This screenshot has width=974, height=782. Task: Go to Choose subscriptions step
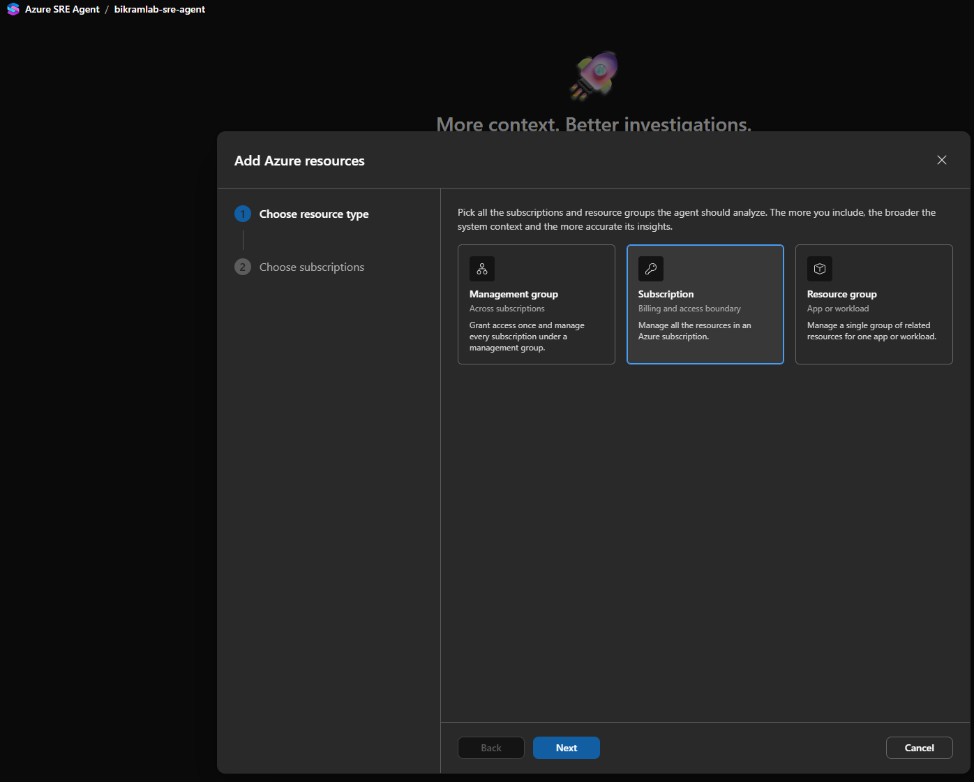click(312, 267)
